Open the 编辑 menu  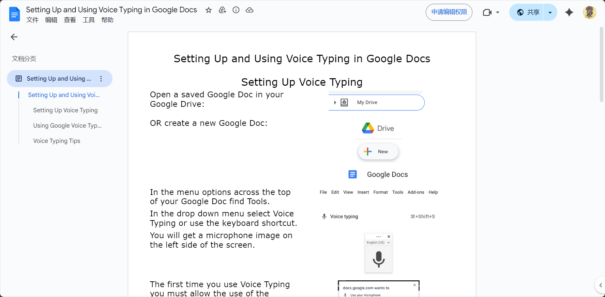click(x=51, y=20)
